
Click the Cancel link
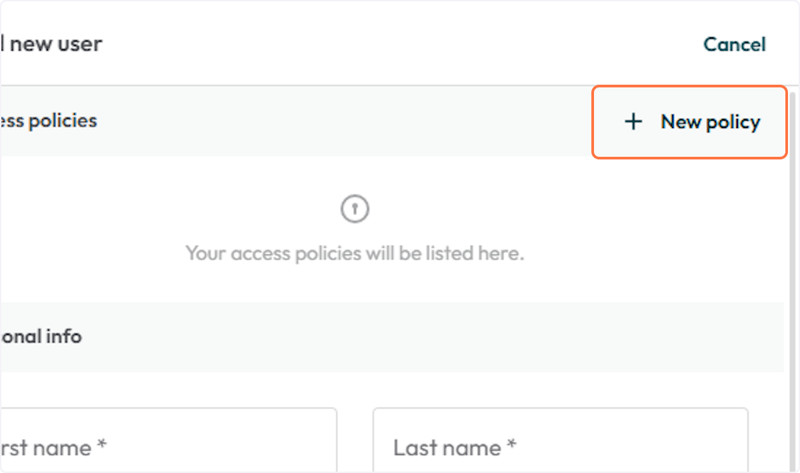point(734,45)
